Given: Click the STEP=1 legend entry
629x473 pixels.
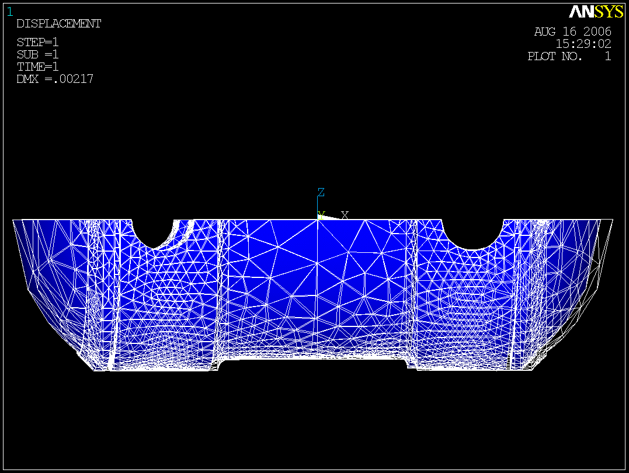Looking at the screenshot, I should 37,43.
